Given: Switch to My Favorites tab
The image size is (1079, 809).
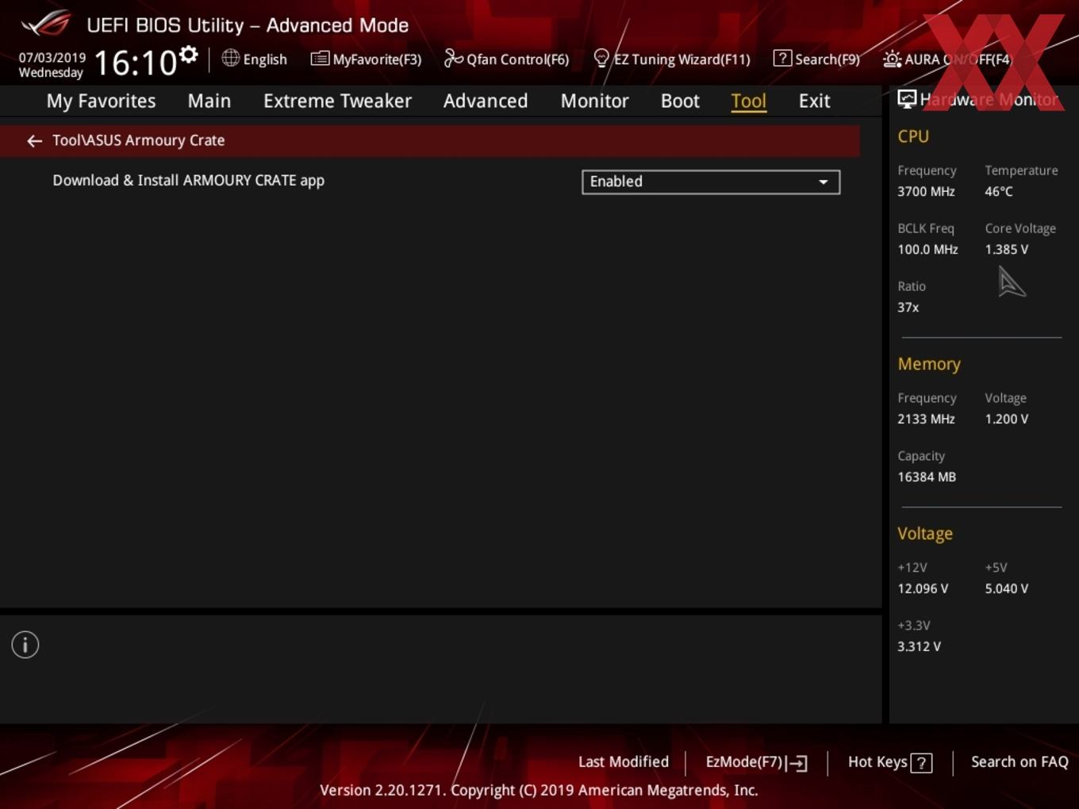Looking at the screenshot, I should pyautogui.click(x=101, y=102).
